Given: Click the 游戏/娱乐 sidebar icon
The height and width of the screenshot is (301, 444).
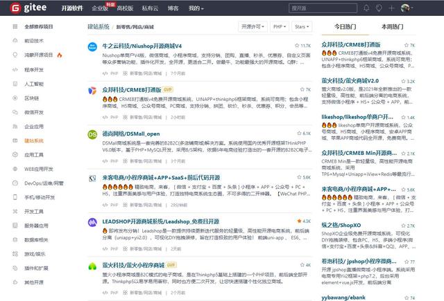Looking at the screenshot, I should tap(15, 254).
